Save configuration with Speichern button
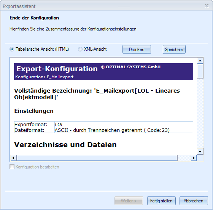This screenshot has height=210, width=213. point(174,50)
